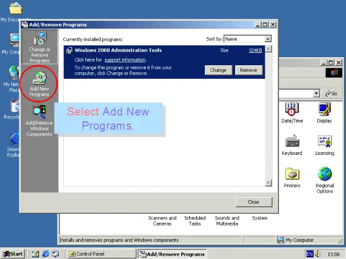This screenshot has width=346, height=259.
Task: Click the Add/Remove Programs title bar icon
Action: click(x=25, y=25)
